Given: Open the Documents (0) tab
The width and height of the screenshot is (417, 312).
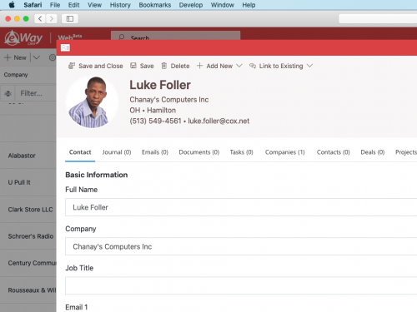Looking at the screenshot, I should coord(199,152).
